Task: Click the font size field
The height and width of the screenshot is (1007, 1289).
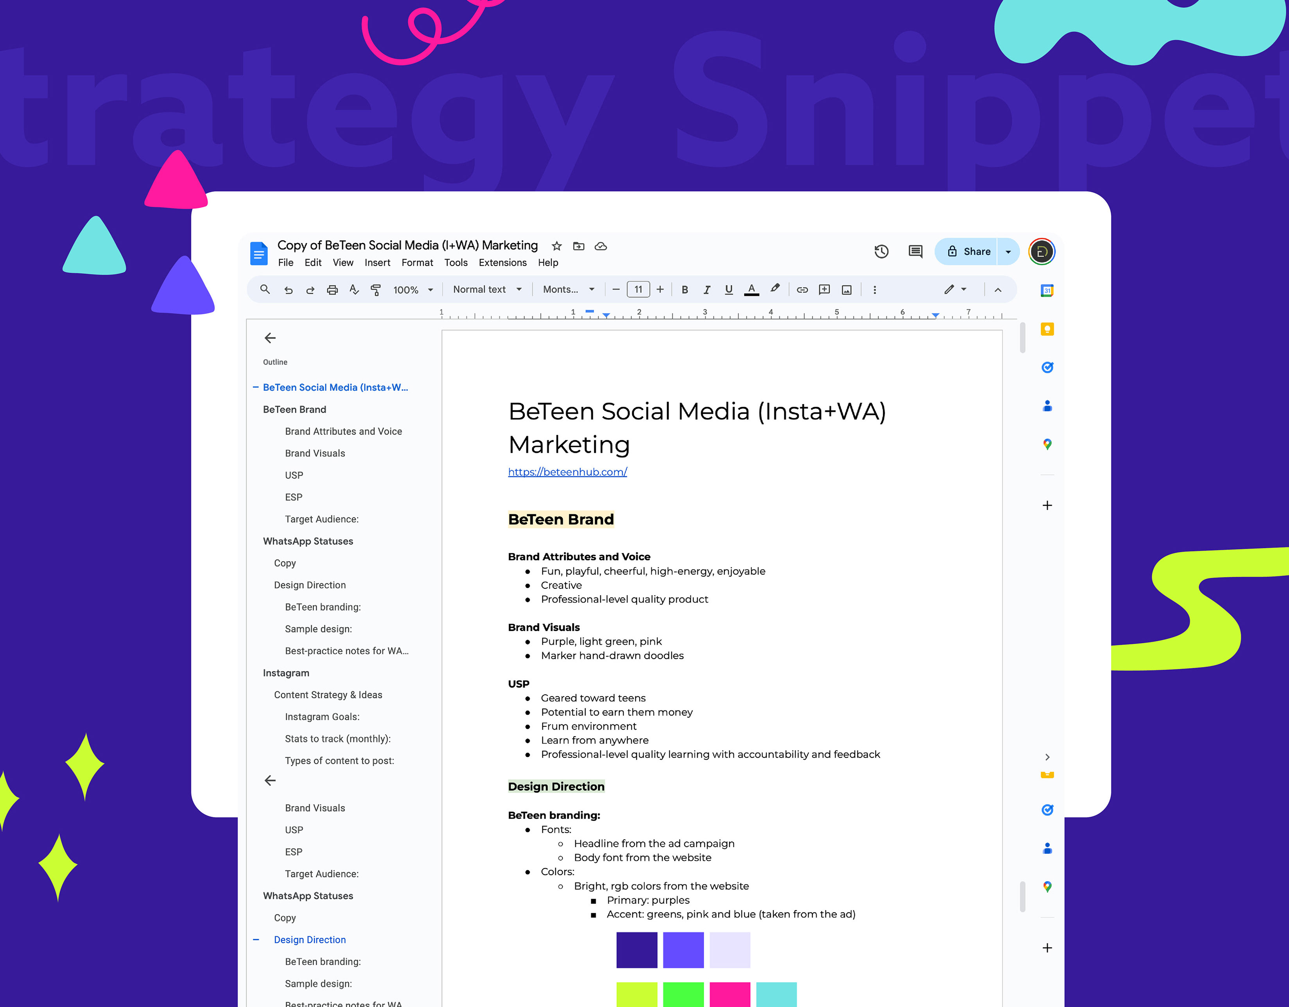Action: pos(638,289)
